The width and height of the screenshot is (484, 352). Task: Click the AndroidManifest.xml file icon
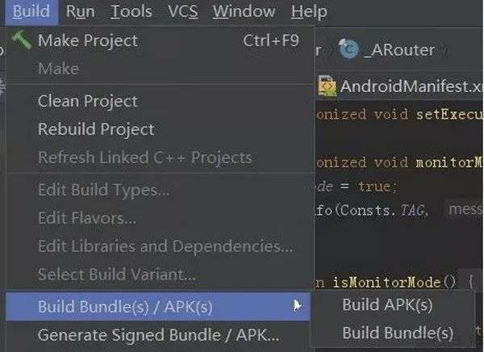pos(327,86)
